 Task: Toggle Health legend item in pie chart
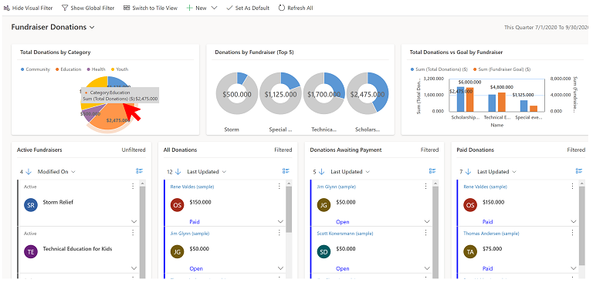(97, 69)
